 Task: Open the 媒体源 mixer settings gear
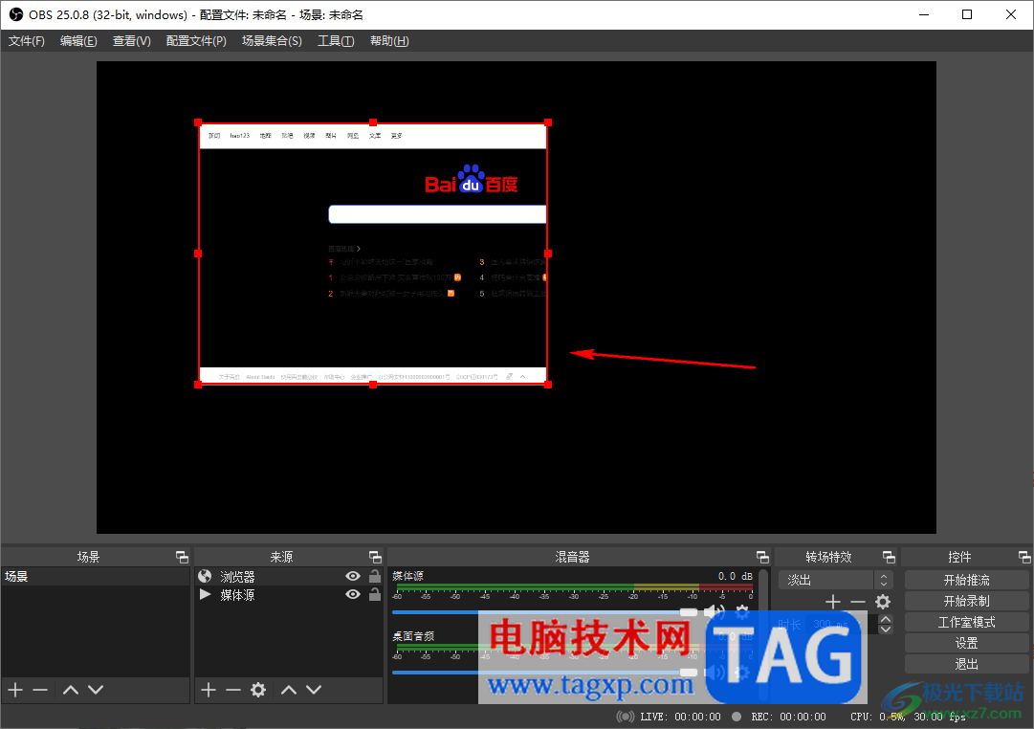click(742, 612)
